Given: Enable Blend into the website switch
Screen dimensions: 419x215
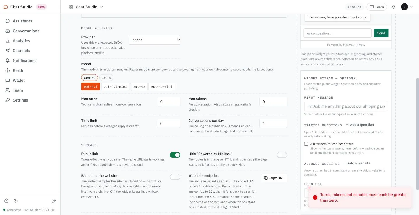Looking at the screenshot, I should click(175, 177).
